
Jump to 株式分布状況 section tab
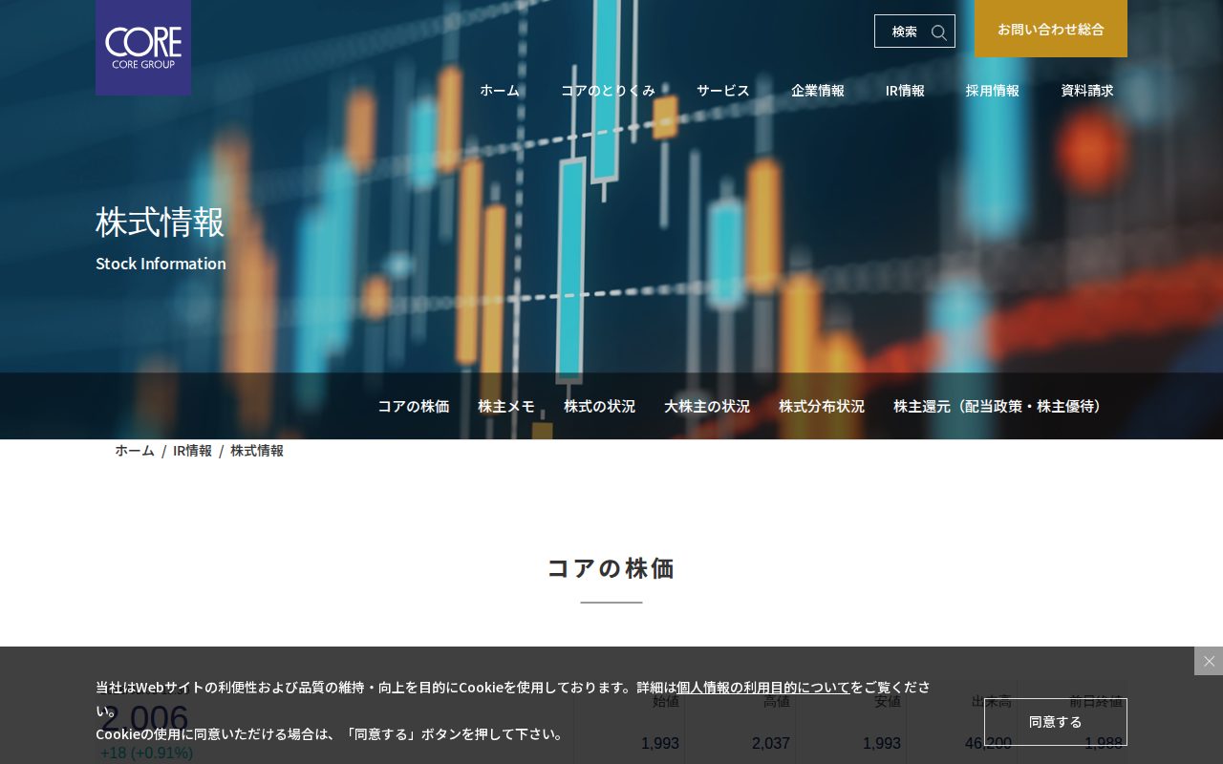(822, 406)
